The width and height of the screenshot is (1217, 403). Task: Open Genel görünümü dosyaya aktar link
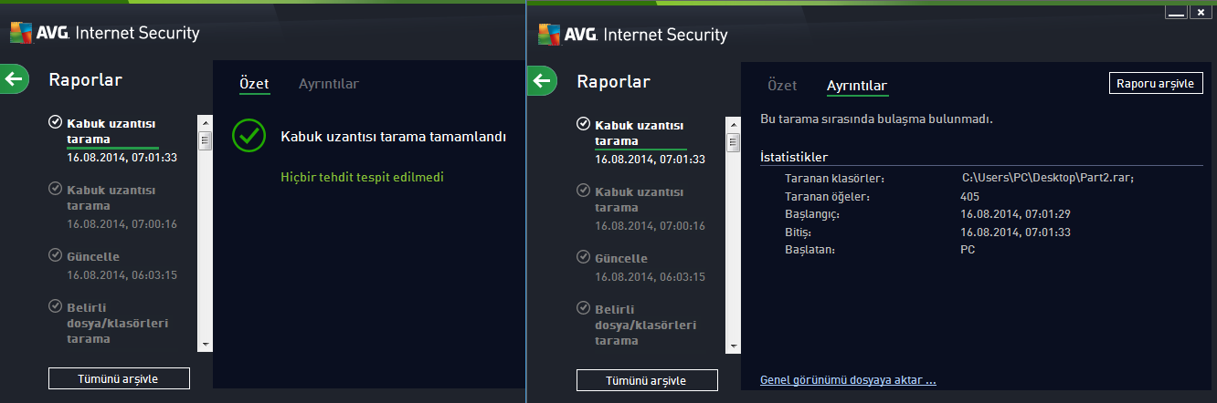pos(848,380)
